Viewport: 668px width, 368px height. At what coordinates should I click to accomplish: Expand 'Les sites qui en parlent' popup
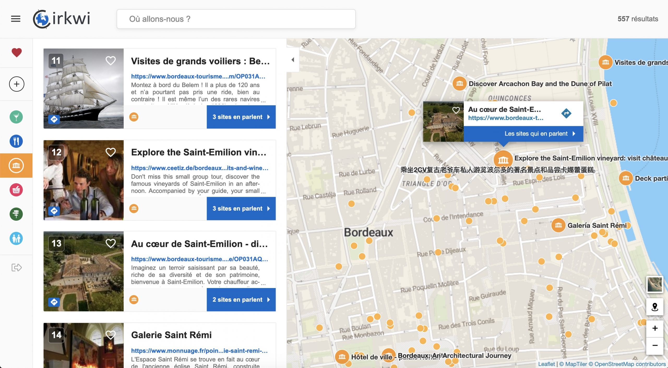tap(523, 134)
